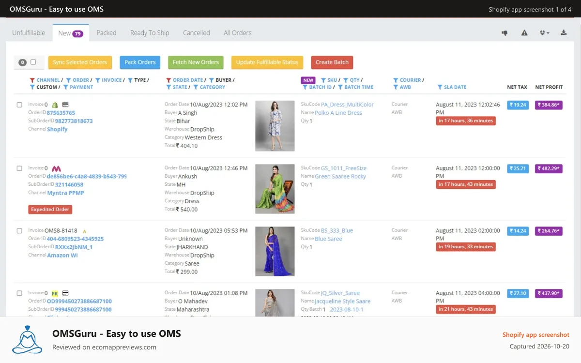The height and width of the screenshot is (363, 581).
Task: Open the Batch Time filter
Action: tap(355, 87)
